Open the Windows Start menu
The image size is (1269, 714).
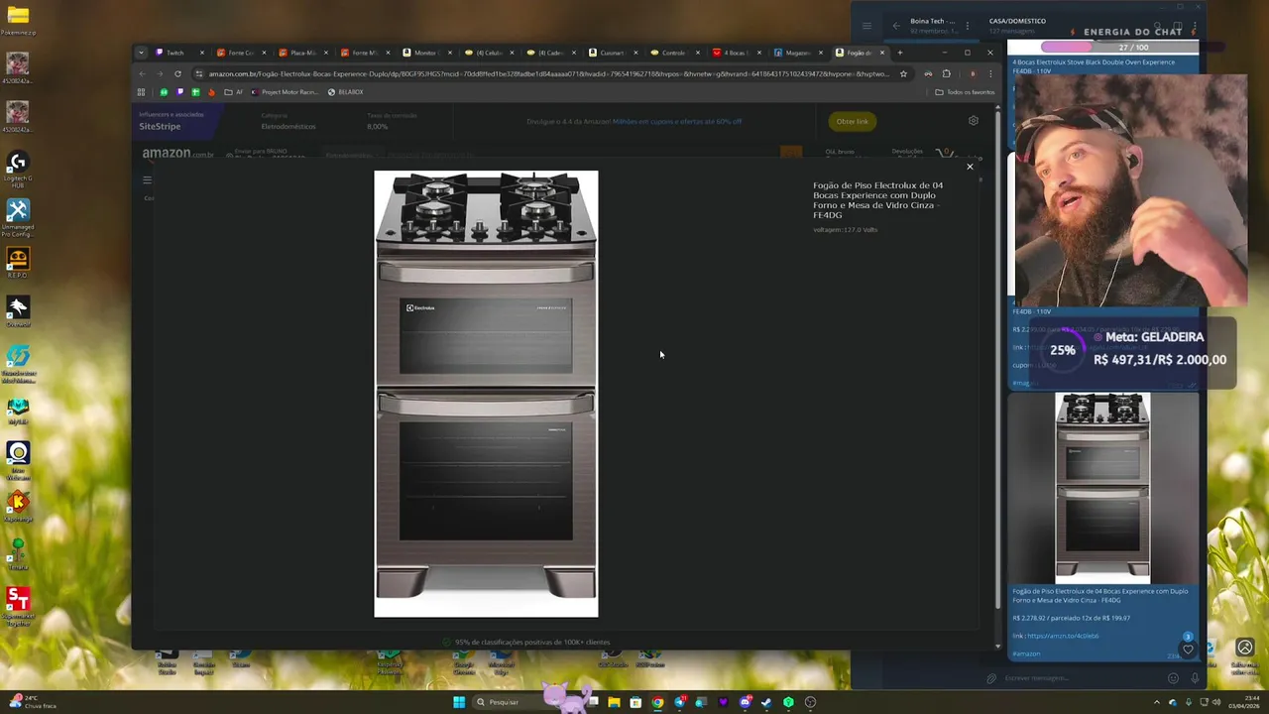[x=459, y=702]
